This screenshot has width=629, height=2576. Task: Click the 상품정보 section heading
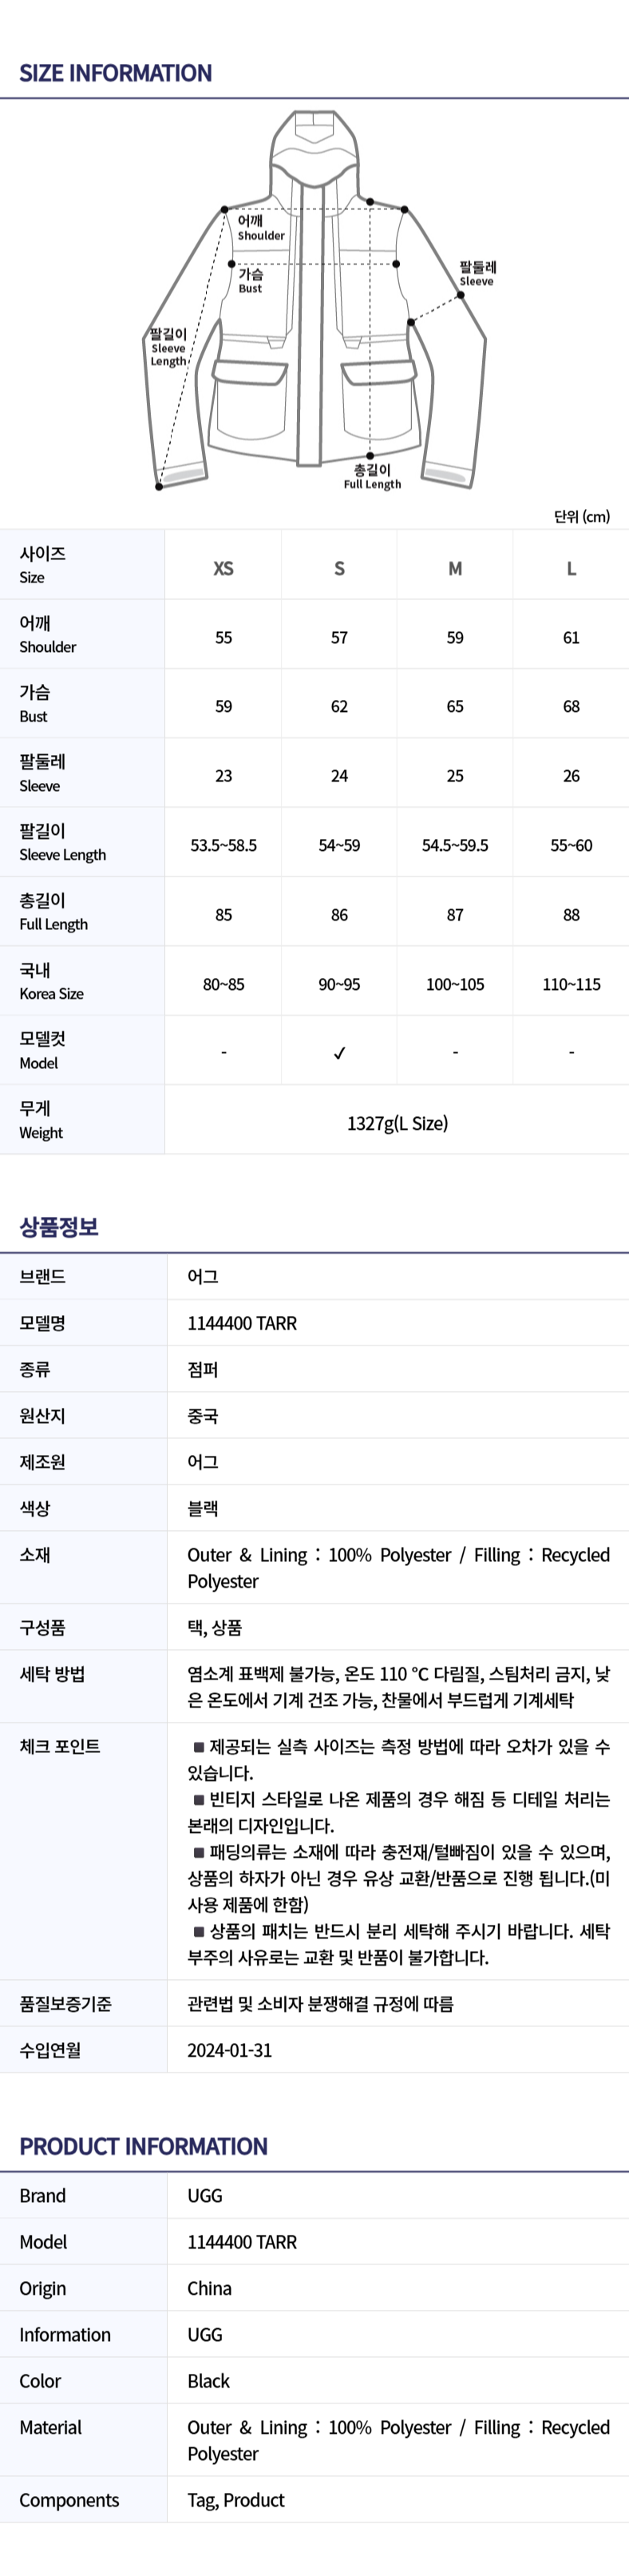tap(59, 1227)
